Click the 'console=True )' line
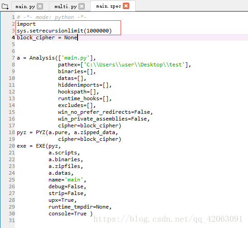The width and height of the screenshot is (248, 228). tap(71, 214)
